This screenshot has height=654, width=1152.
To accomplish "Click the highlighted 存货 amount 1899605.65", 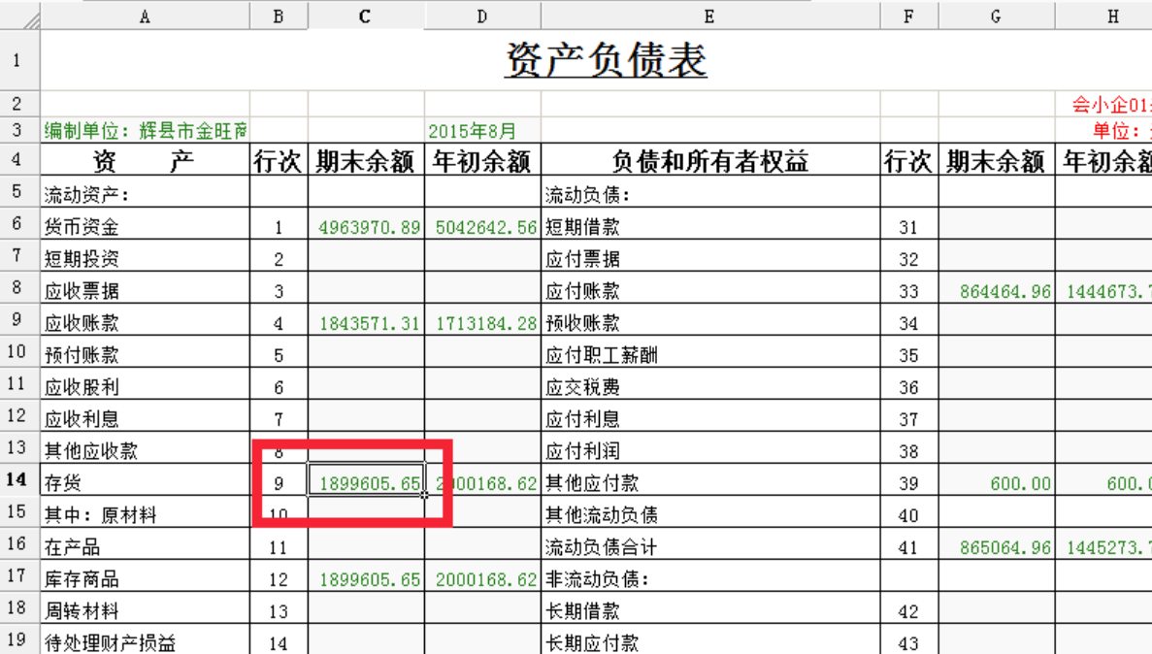I will (x=365, y=480).
